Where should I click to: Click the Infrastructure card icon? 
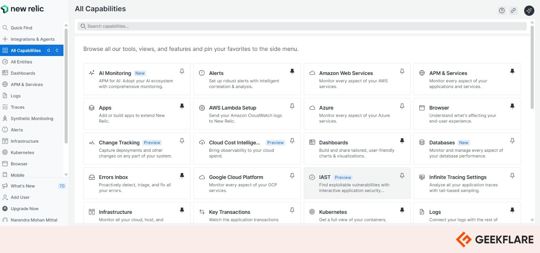pyautogui.click(x=91, y=212)
